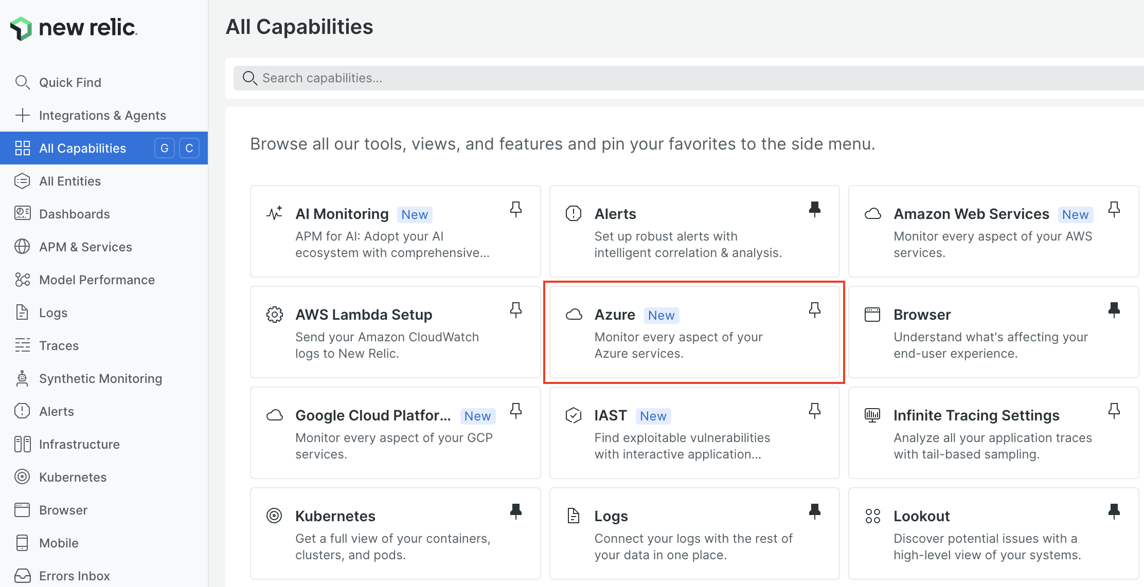
Task: Open Infinite Tracing Settings card title
Action: coord(976,415)
